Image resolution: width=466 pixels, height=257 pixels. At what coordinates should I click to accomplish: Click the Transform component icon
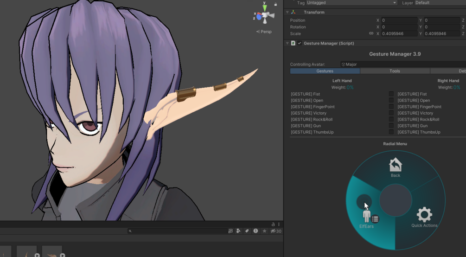[x=294, y=12]
